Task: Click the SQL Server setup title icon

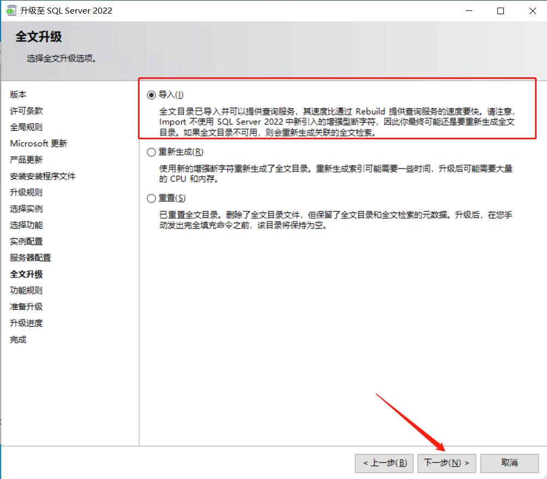Action: [x=11, y=11]
